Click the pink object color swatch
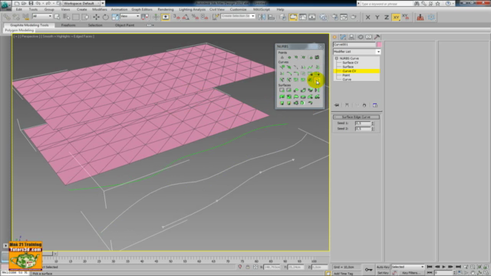The image size is (491, 276). [x=379, y=44]
